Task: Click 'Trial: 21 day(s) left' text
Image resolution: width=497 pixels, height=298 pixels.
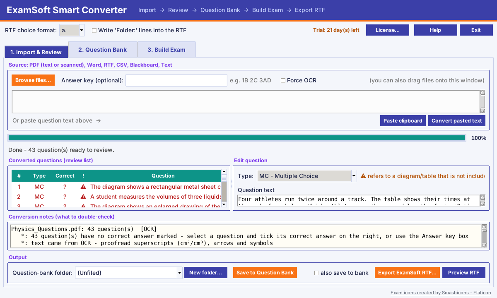Action: tap(336, 30)
